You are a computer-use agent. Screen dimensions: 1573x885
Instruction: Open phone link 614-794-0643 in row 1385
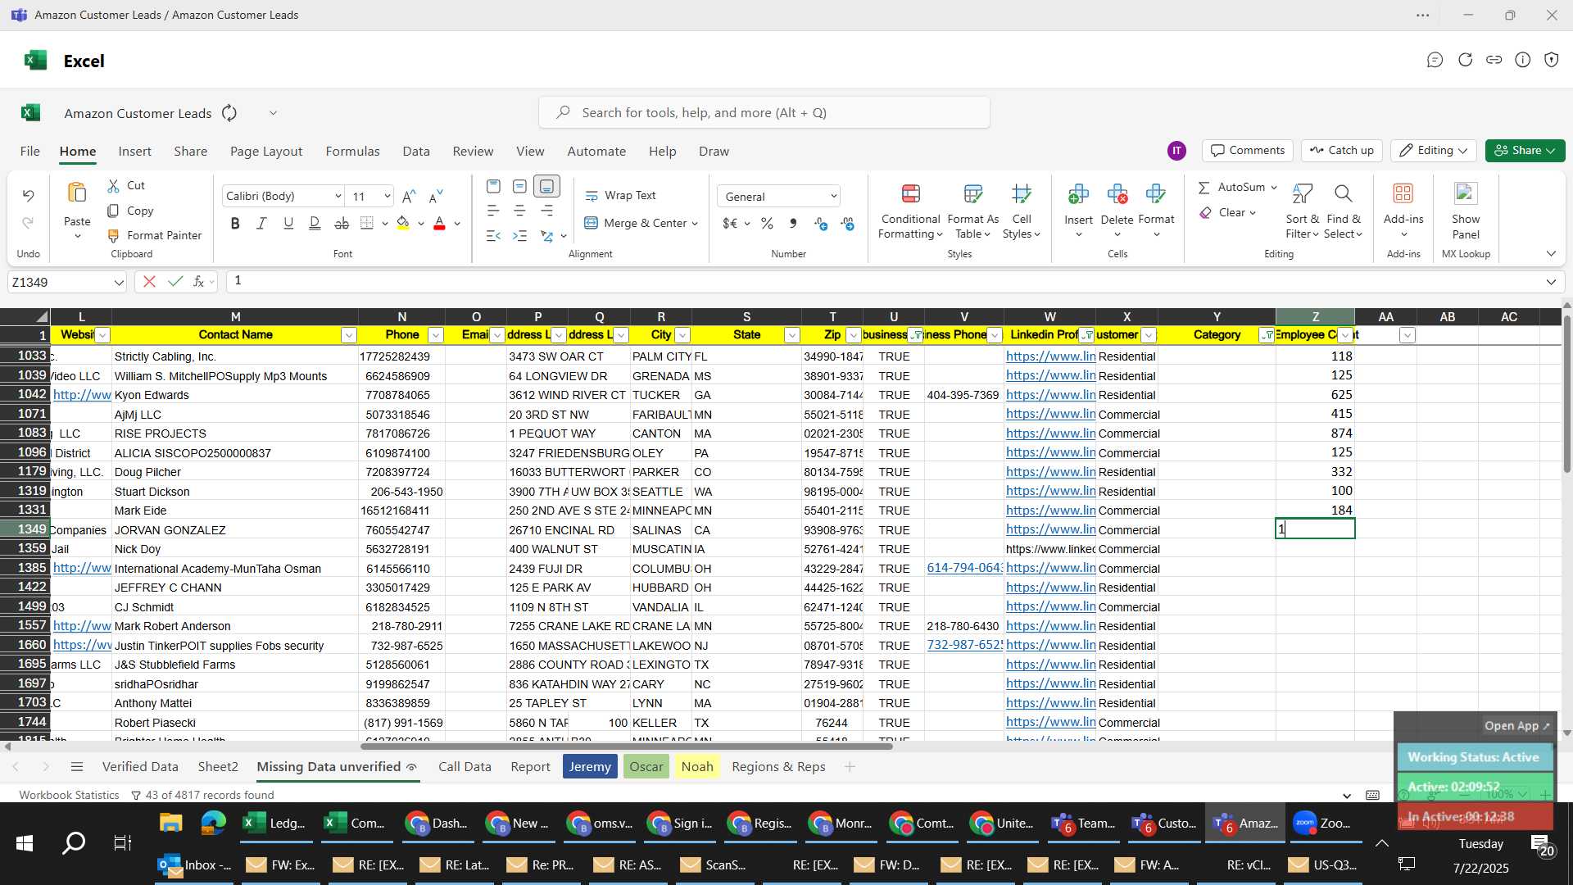coord(964,568)
